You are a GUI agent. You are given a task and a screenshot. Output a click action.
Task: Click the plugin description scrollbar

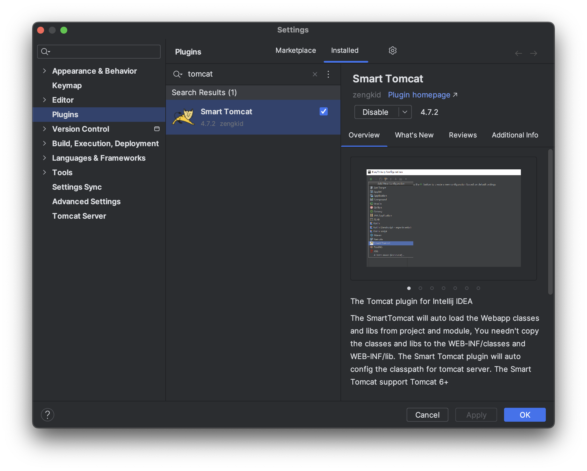[x=550, y=222]
